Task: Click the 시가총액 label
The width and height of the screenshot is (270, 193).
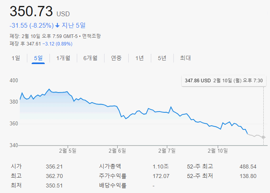Action: [x=110, y=166]
